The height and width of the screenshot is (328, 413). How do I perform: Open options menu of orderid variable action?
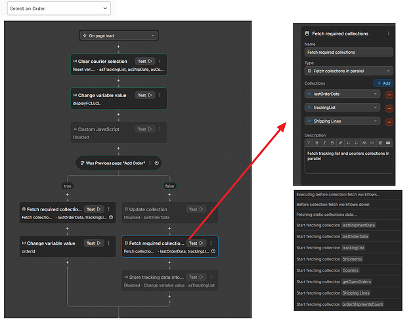pos(109,243)
